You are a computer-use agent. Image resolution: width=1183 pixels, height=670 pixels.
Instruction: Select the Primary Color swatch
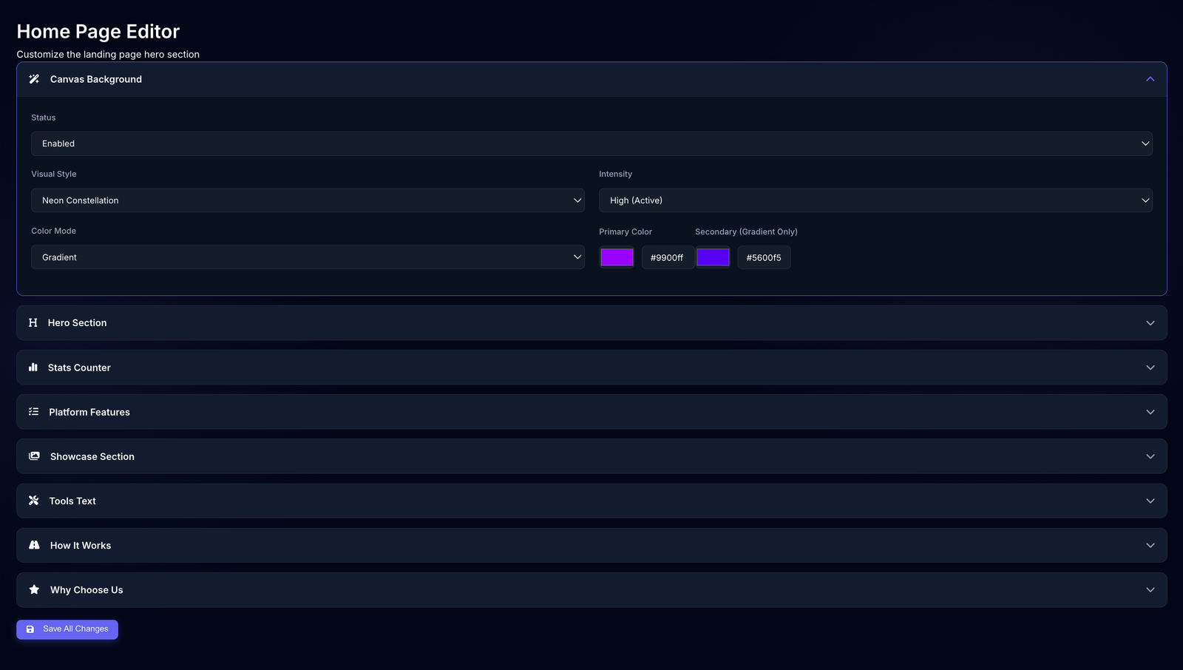click(617, 257)
